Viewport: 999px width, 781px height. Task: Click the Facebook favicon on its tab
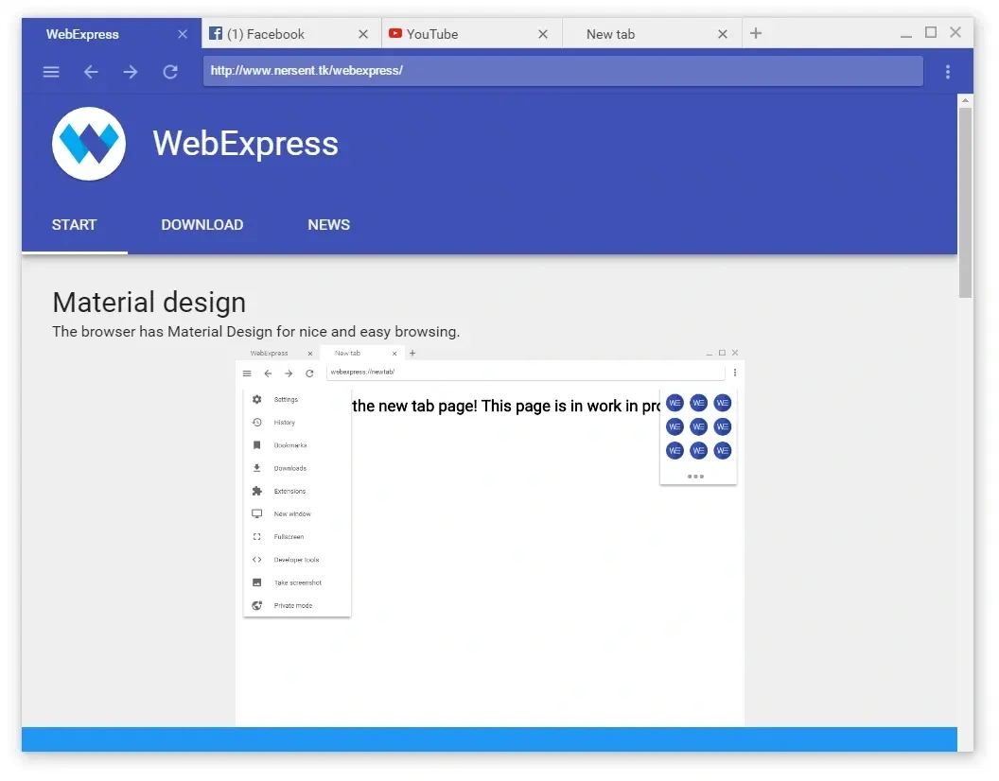coord(216,33)
